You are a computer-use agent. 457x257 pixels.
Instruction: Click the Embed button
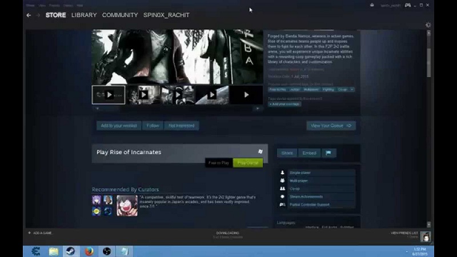click(309, 153)
